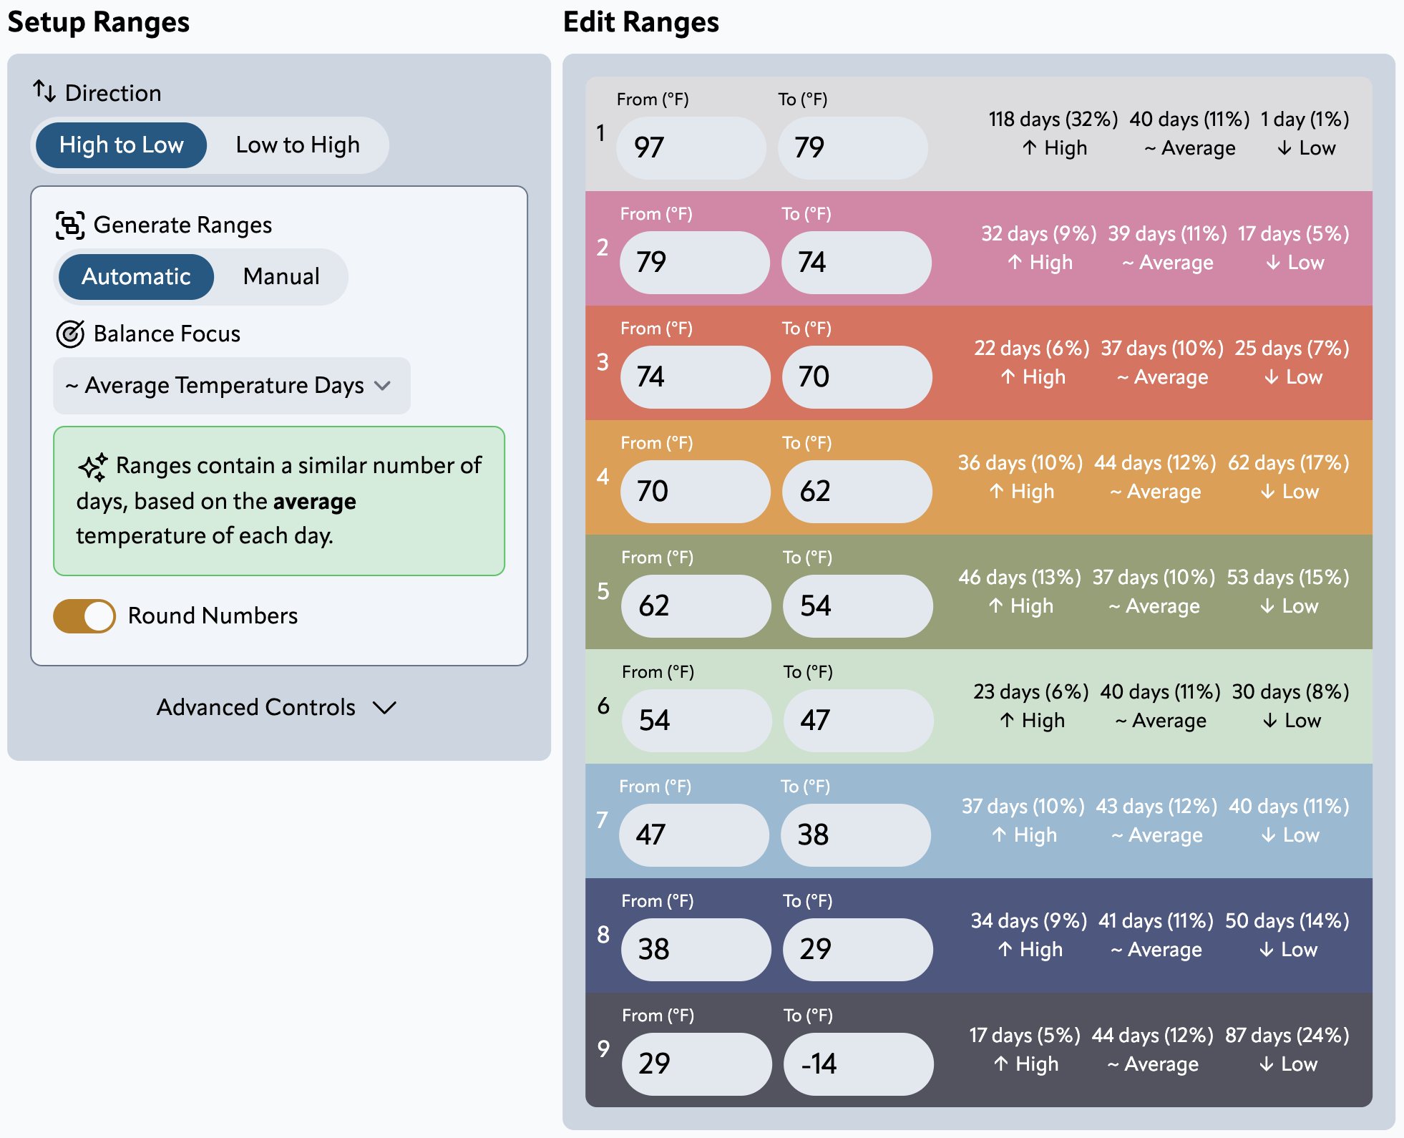Click the Direction arrows icon
The width and height of the screenshot is (1404, 1138).
44,92
